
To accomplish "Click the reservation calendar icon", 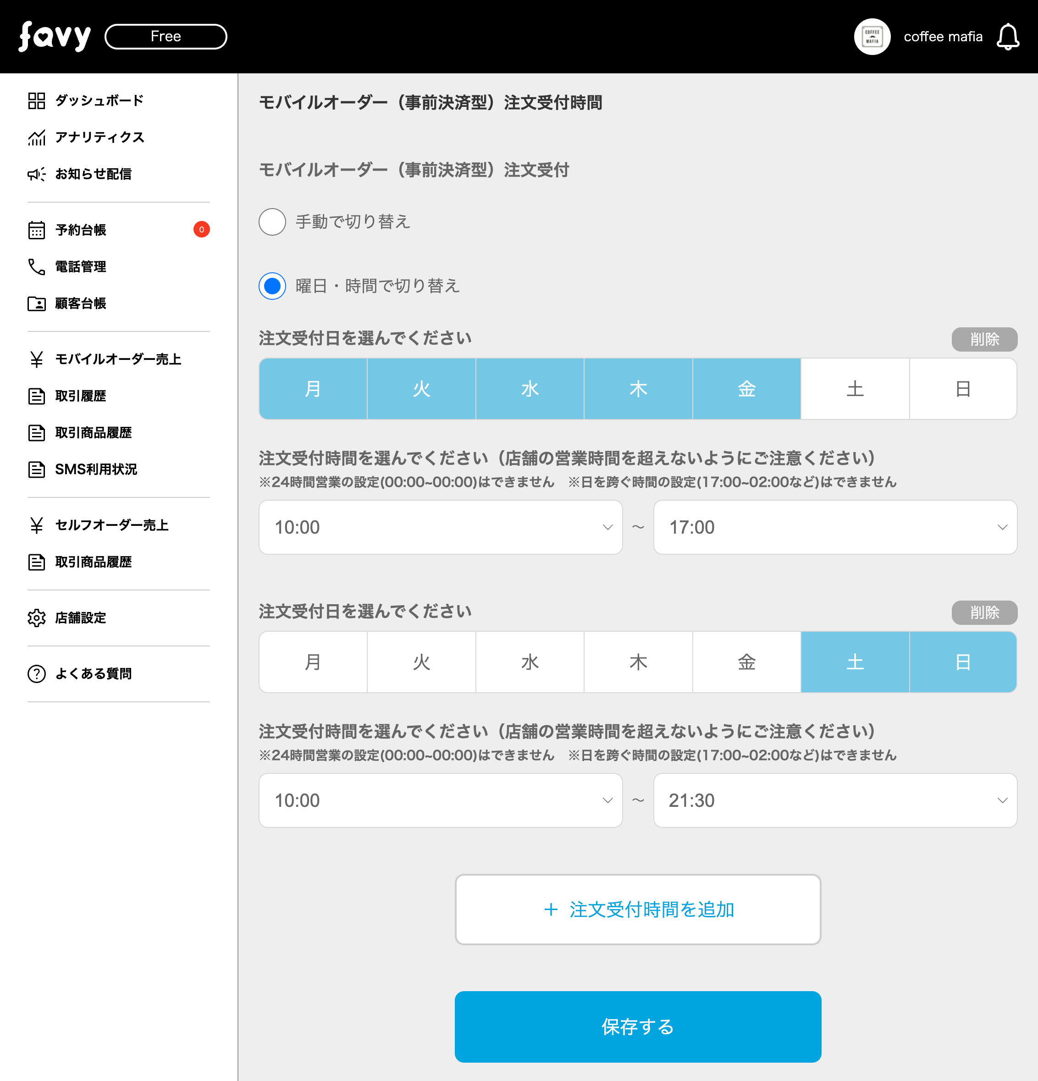I will point(36,230).
